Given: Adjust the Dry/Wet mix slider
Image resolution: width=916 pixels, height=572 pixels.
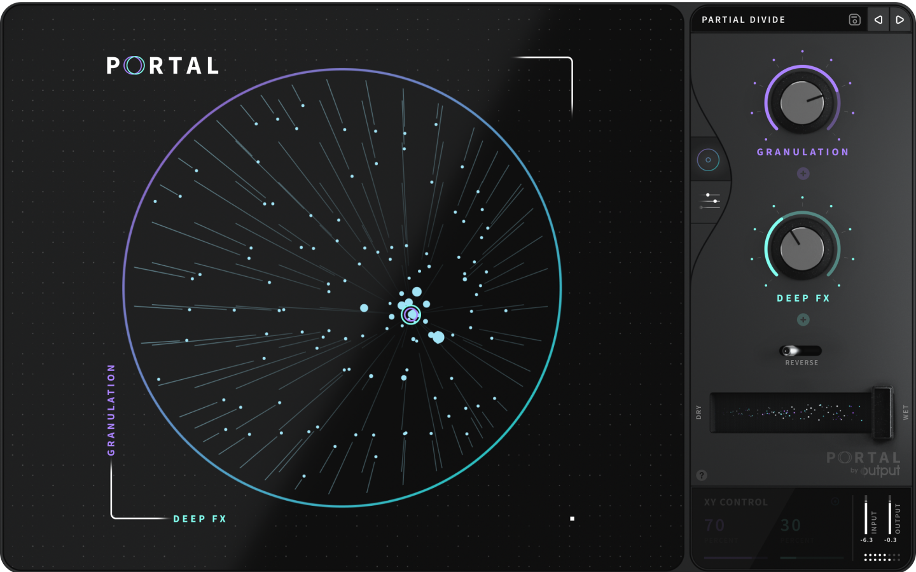Looking at the screenshot, I should coord(801,414).
